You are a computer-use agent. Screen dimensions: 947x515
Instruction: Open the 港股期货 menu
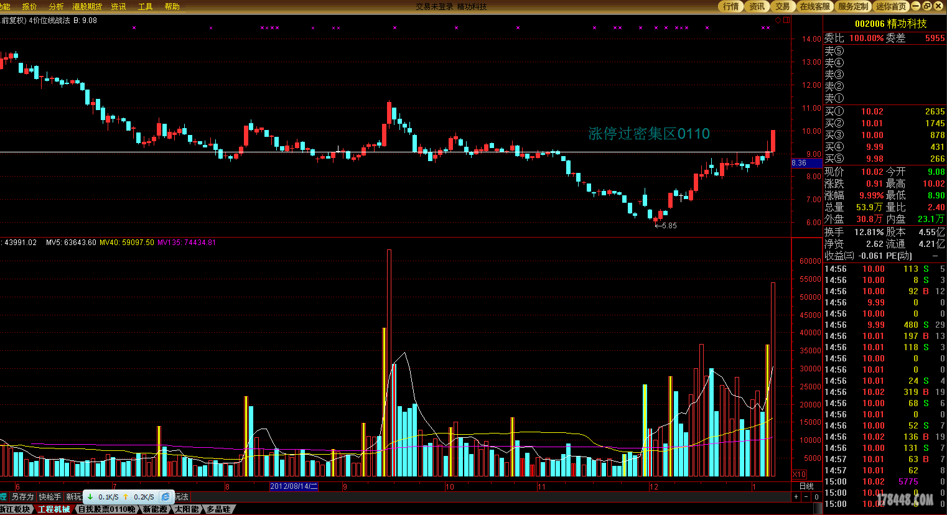[87, 6]
